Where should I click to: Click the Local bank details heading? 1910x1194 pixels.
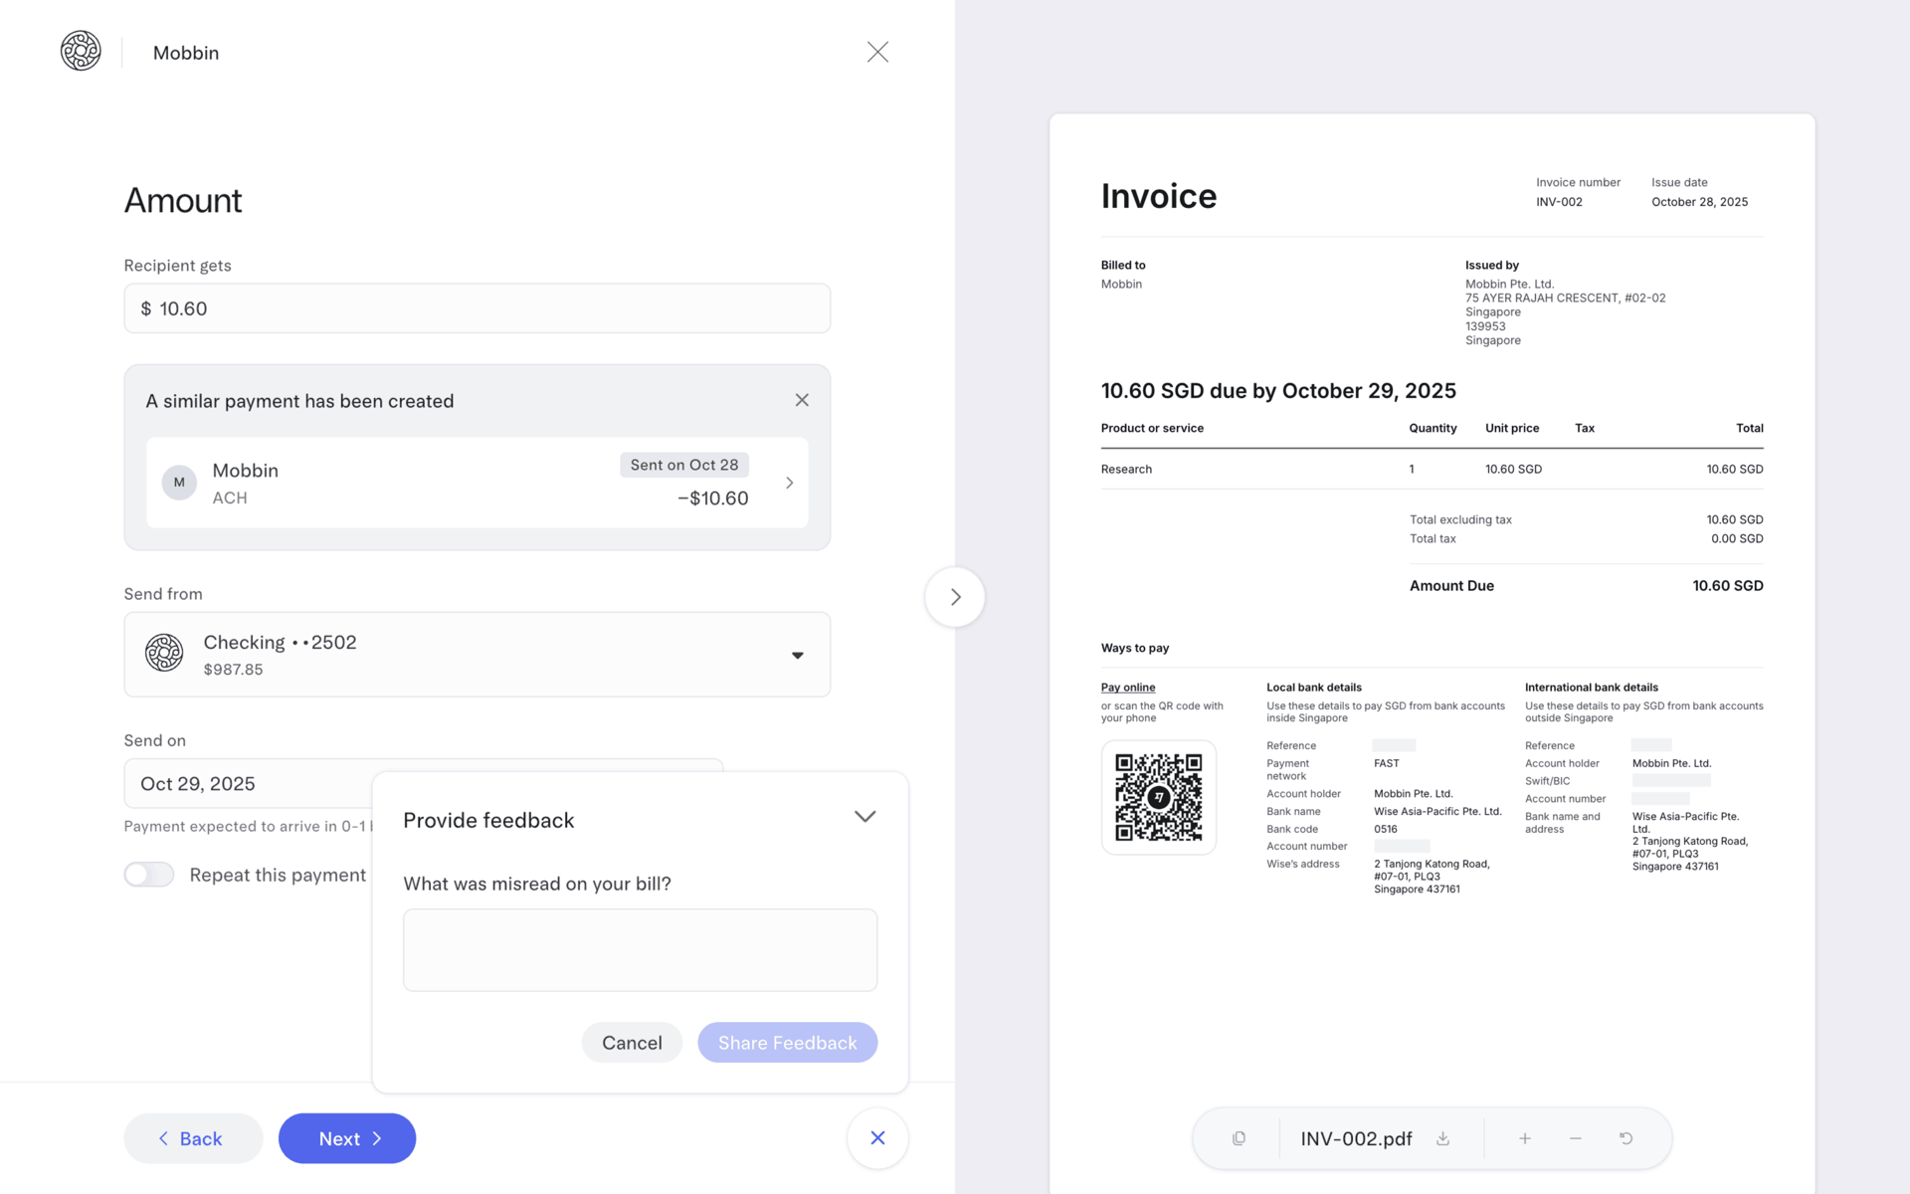1314,688
